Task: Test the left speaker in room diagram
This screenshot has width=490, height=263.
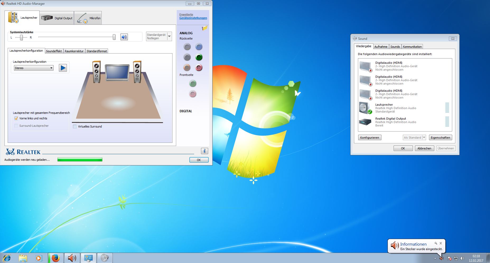Action: click(96, 72)
